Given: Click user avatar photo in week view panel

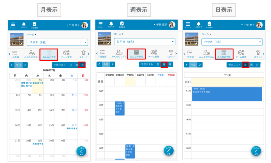Looking at the screenshot, I should point(172,25).
